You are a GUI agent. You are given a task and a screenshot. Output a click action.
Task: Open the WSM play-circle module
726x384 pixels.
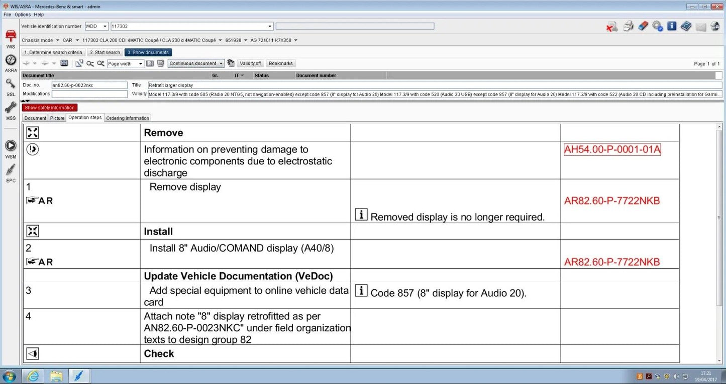point(11,146)
